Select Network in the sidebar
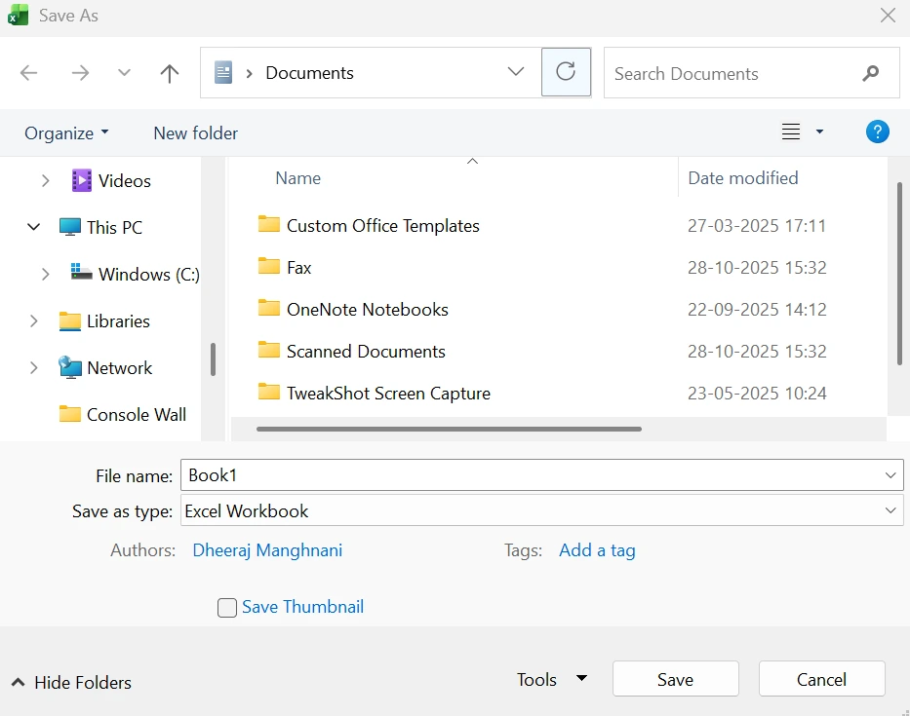Viewport: 910px width, 716px height. tap(120, 367)
